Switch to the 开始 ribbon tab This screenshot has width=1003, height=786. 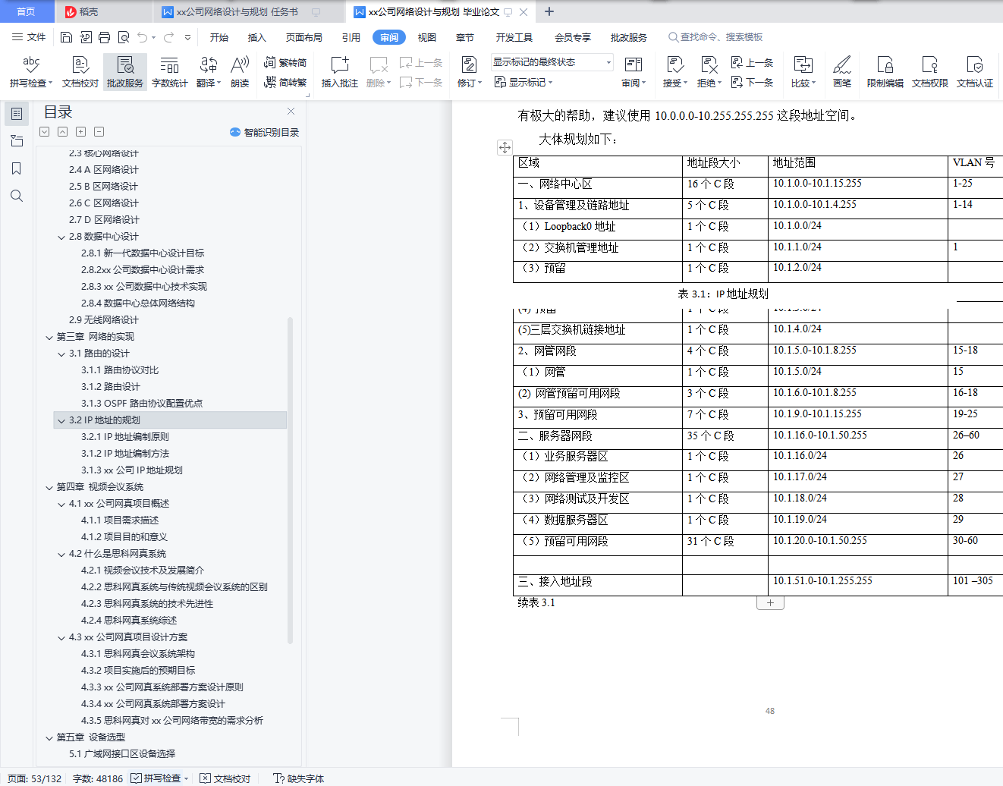[x=219, y=37]
